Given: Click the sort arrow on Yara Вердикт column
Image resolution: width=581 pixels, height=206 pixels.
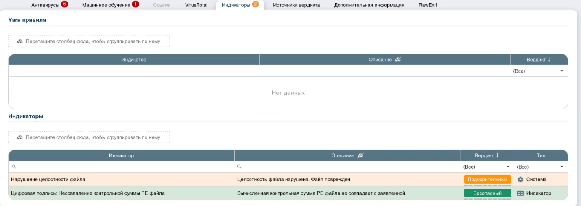Looking at the screenshot, I should point(549,60).
